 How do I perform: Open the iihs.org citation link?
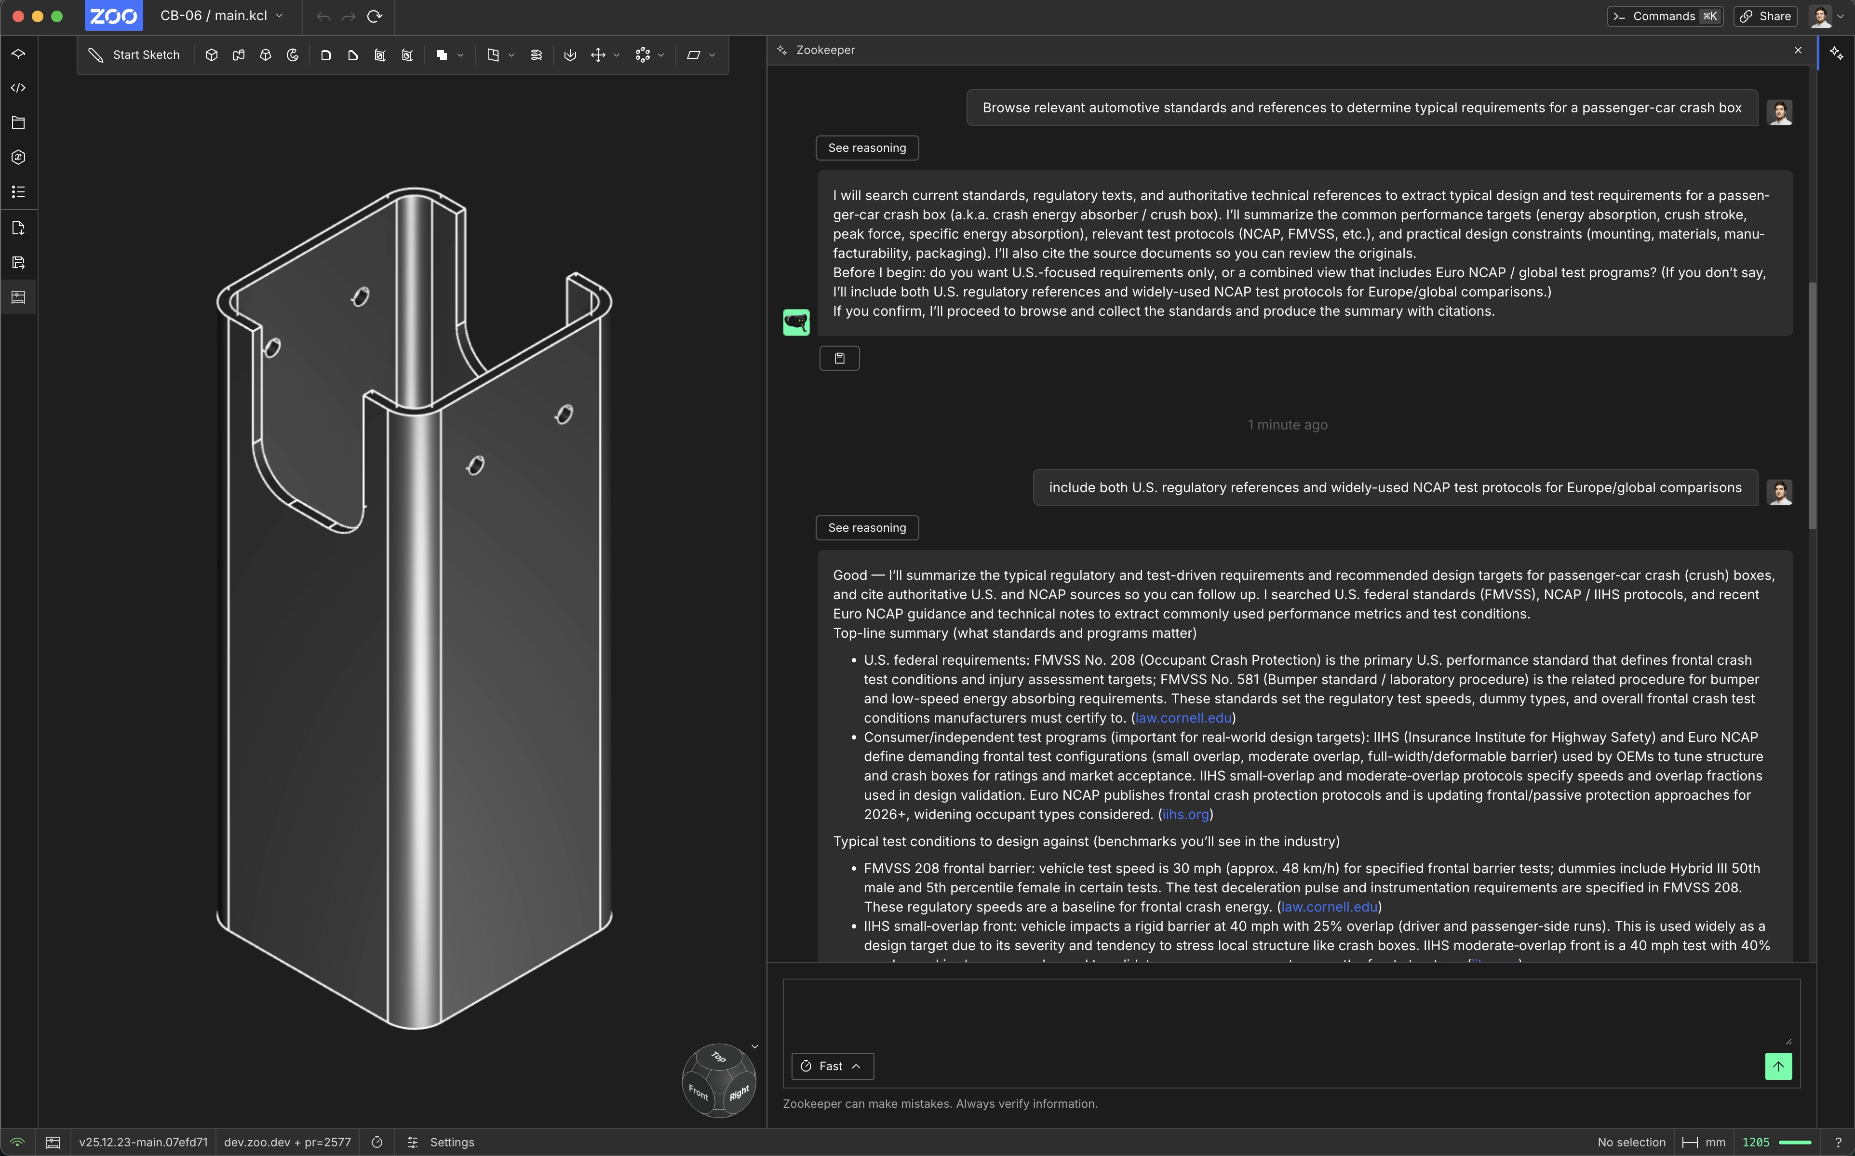pos(1185,814)
